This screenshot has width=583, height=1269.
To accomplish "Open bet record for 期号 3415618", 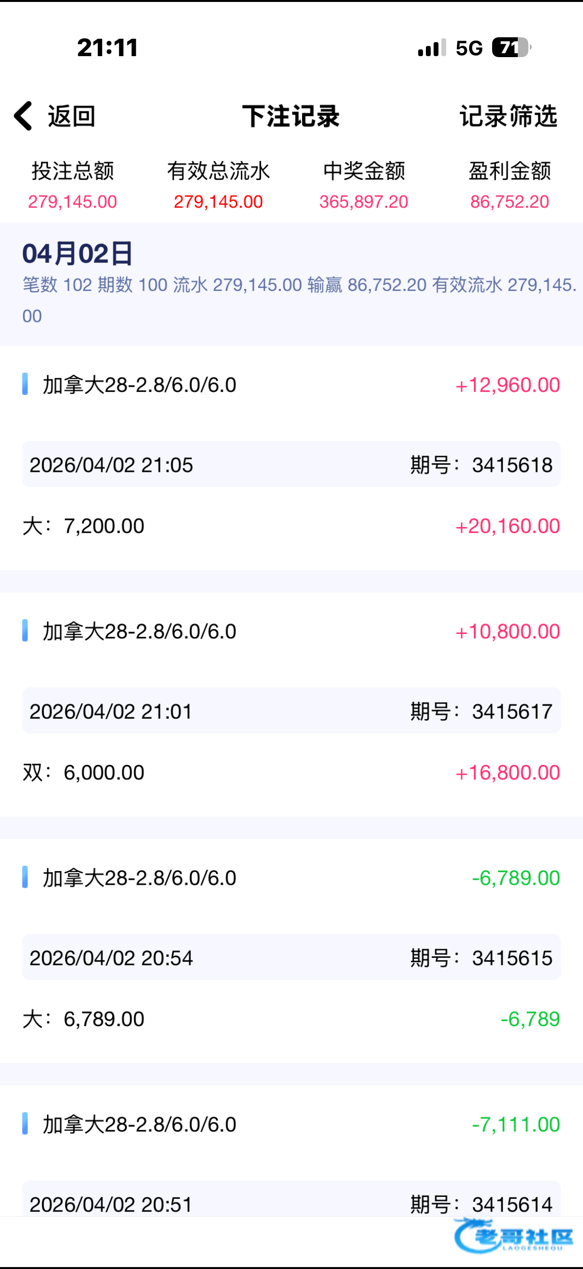I will pos(291,465).
